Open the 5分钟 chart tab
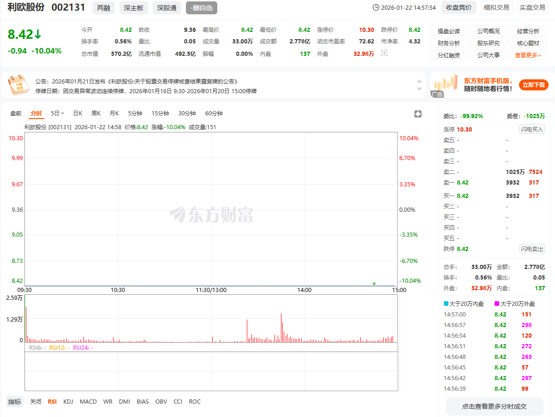 135,113
